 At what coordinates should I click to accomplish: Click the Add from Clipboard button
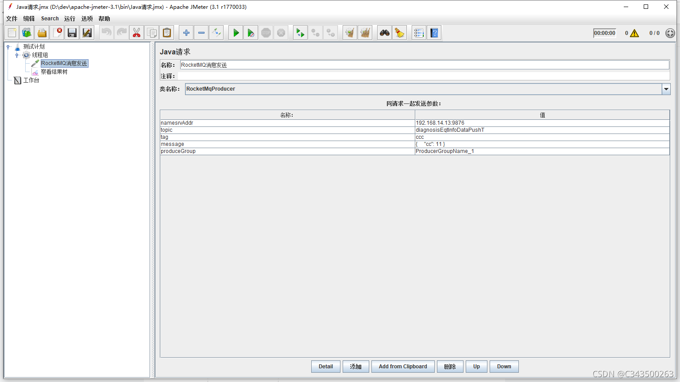tap(403, 367)
